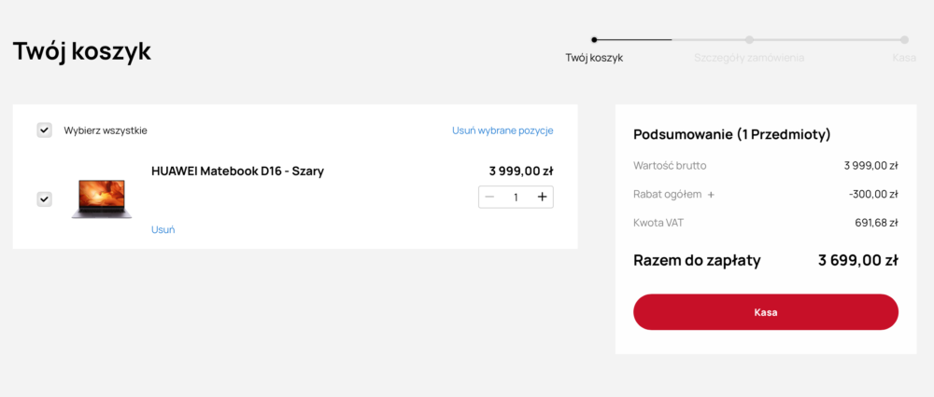Select the 'Twój koszyk' page heading
The image size is (934, 397).
coord(82,51)
